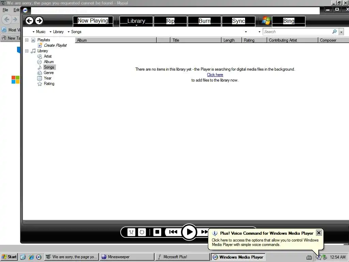Open the view options dropdown beside search
Viewport: 349px width, 262px height.
pyautogui.click(x=259, y=32)
